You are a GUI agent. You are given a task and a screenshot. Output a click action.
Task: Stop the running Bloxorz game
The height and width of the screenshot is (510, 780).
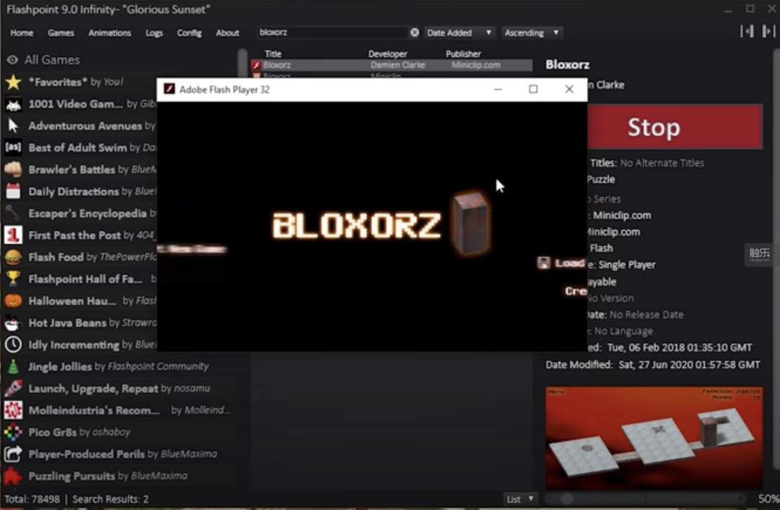coord(675,127)
